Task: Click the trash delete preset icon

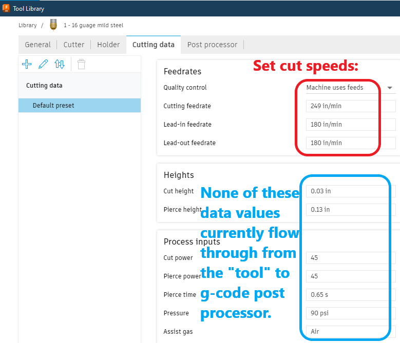Action: click(x=81, y=64)
